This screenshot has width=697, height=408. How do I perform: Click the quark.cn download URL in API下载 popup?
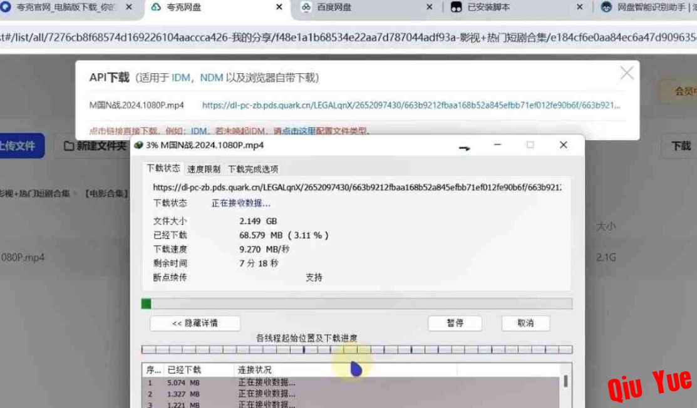pyautogui.click(x=411, y=105)
